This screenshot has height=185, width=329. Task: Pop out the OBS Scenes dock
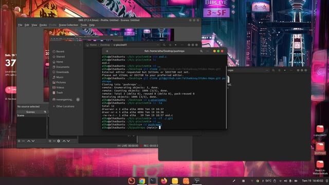tap(45, 112)
